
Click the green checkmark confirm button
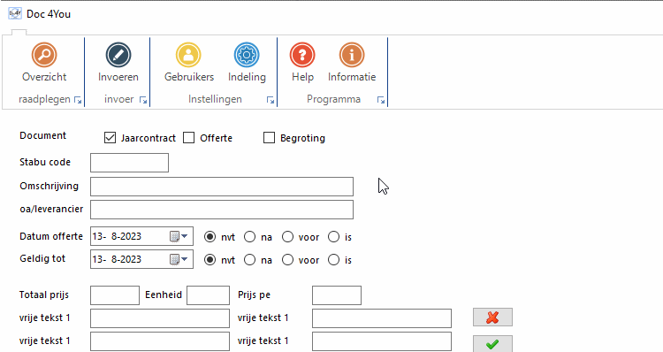coord(492,344)
